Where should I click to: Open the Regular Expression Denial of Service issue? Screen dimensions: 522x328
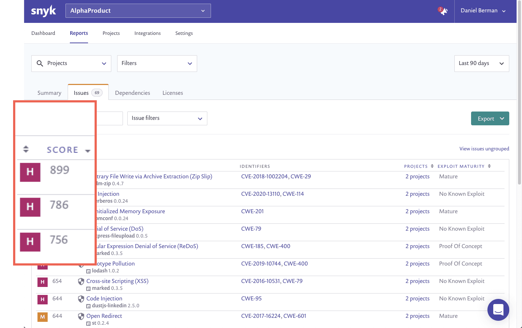pos(147,246)
